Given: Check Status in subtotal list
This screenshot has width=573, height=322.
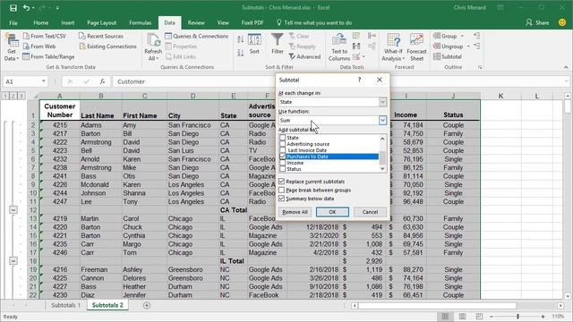Looking at the screenshot, I should [283, 169].
